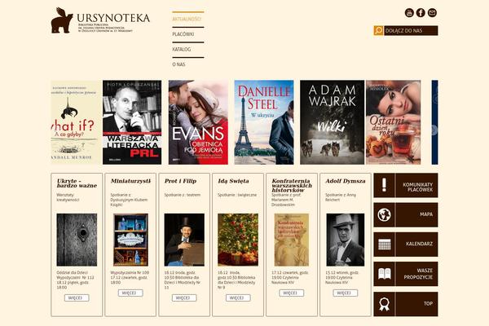Click the text 'Spotkanie z: teatrem'
This screenshot has height=326, width=489.
click(183, 195)
